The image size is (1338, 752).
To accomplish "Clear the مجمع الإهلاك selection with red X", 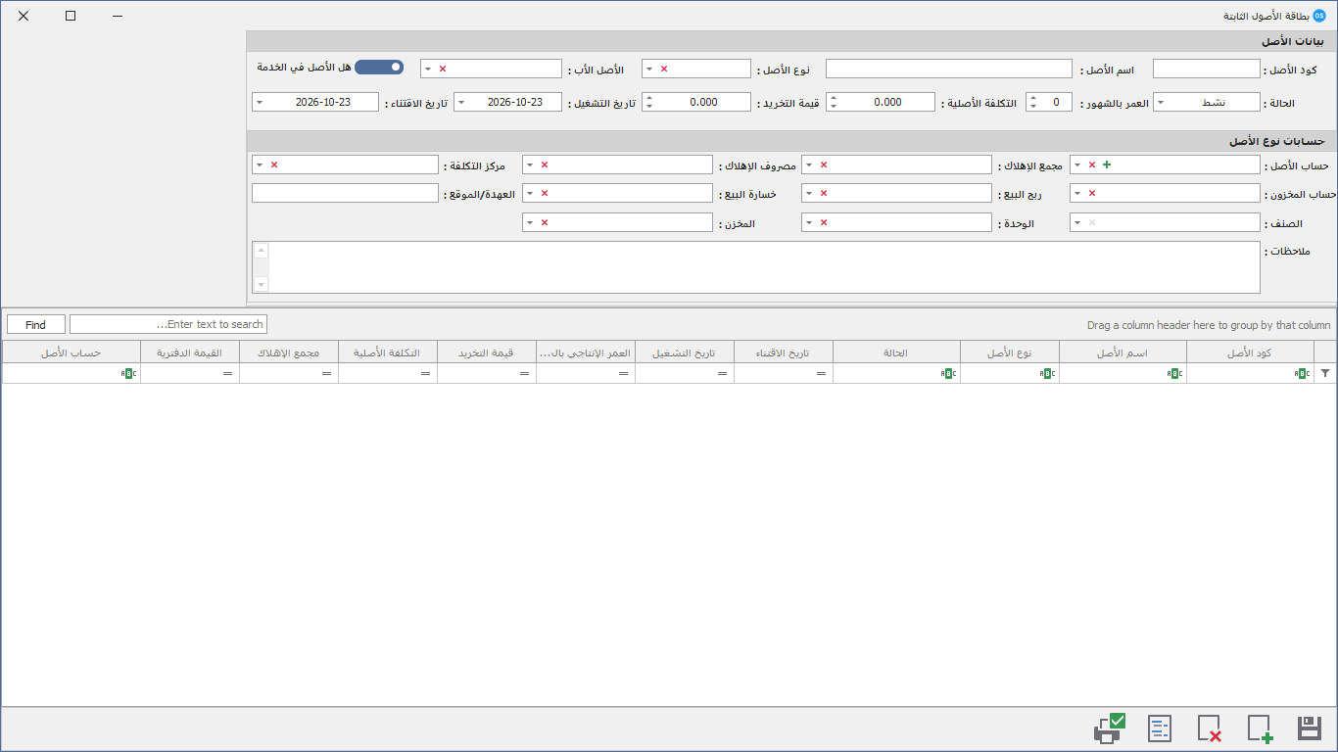I will click(824, 165).
